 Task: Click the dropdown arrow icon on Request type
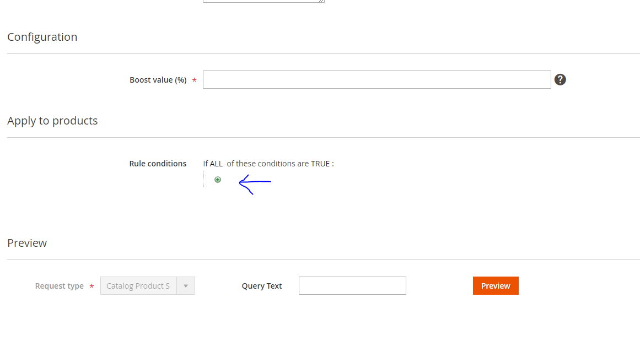186,285
